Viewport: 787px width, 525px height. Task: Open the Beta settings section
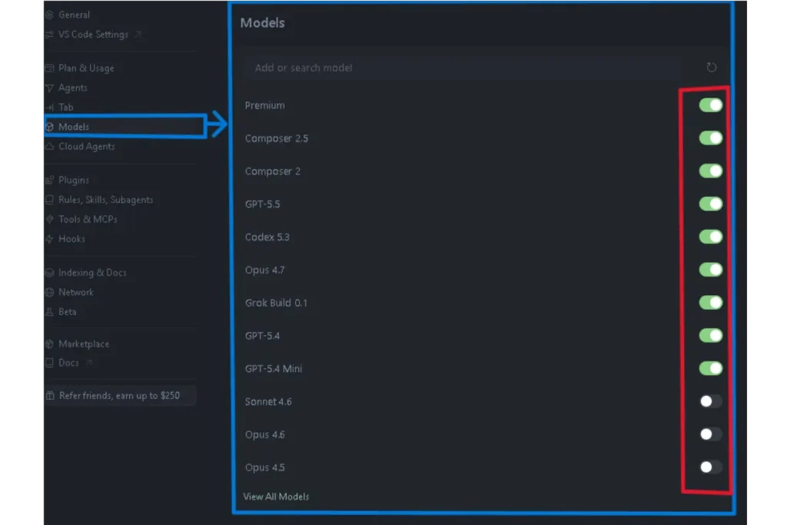[68, 311]
